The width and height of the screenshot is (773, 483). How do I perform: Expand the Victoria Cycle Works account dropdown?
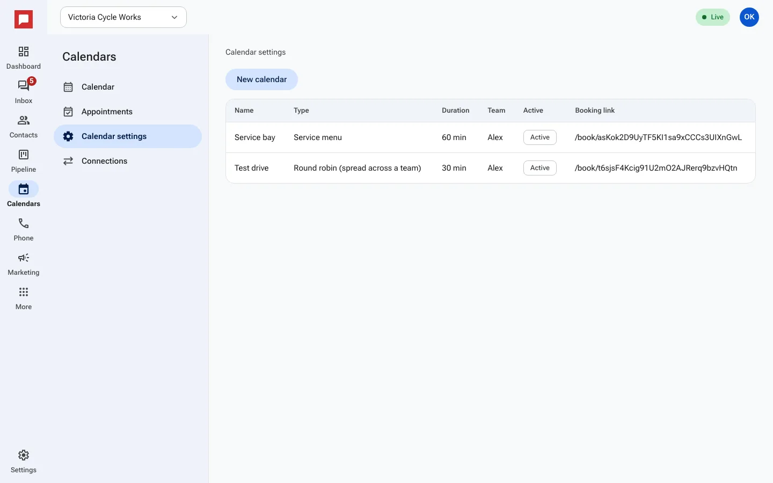[123, 17]
